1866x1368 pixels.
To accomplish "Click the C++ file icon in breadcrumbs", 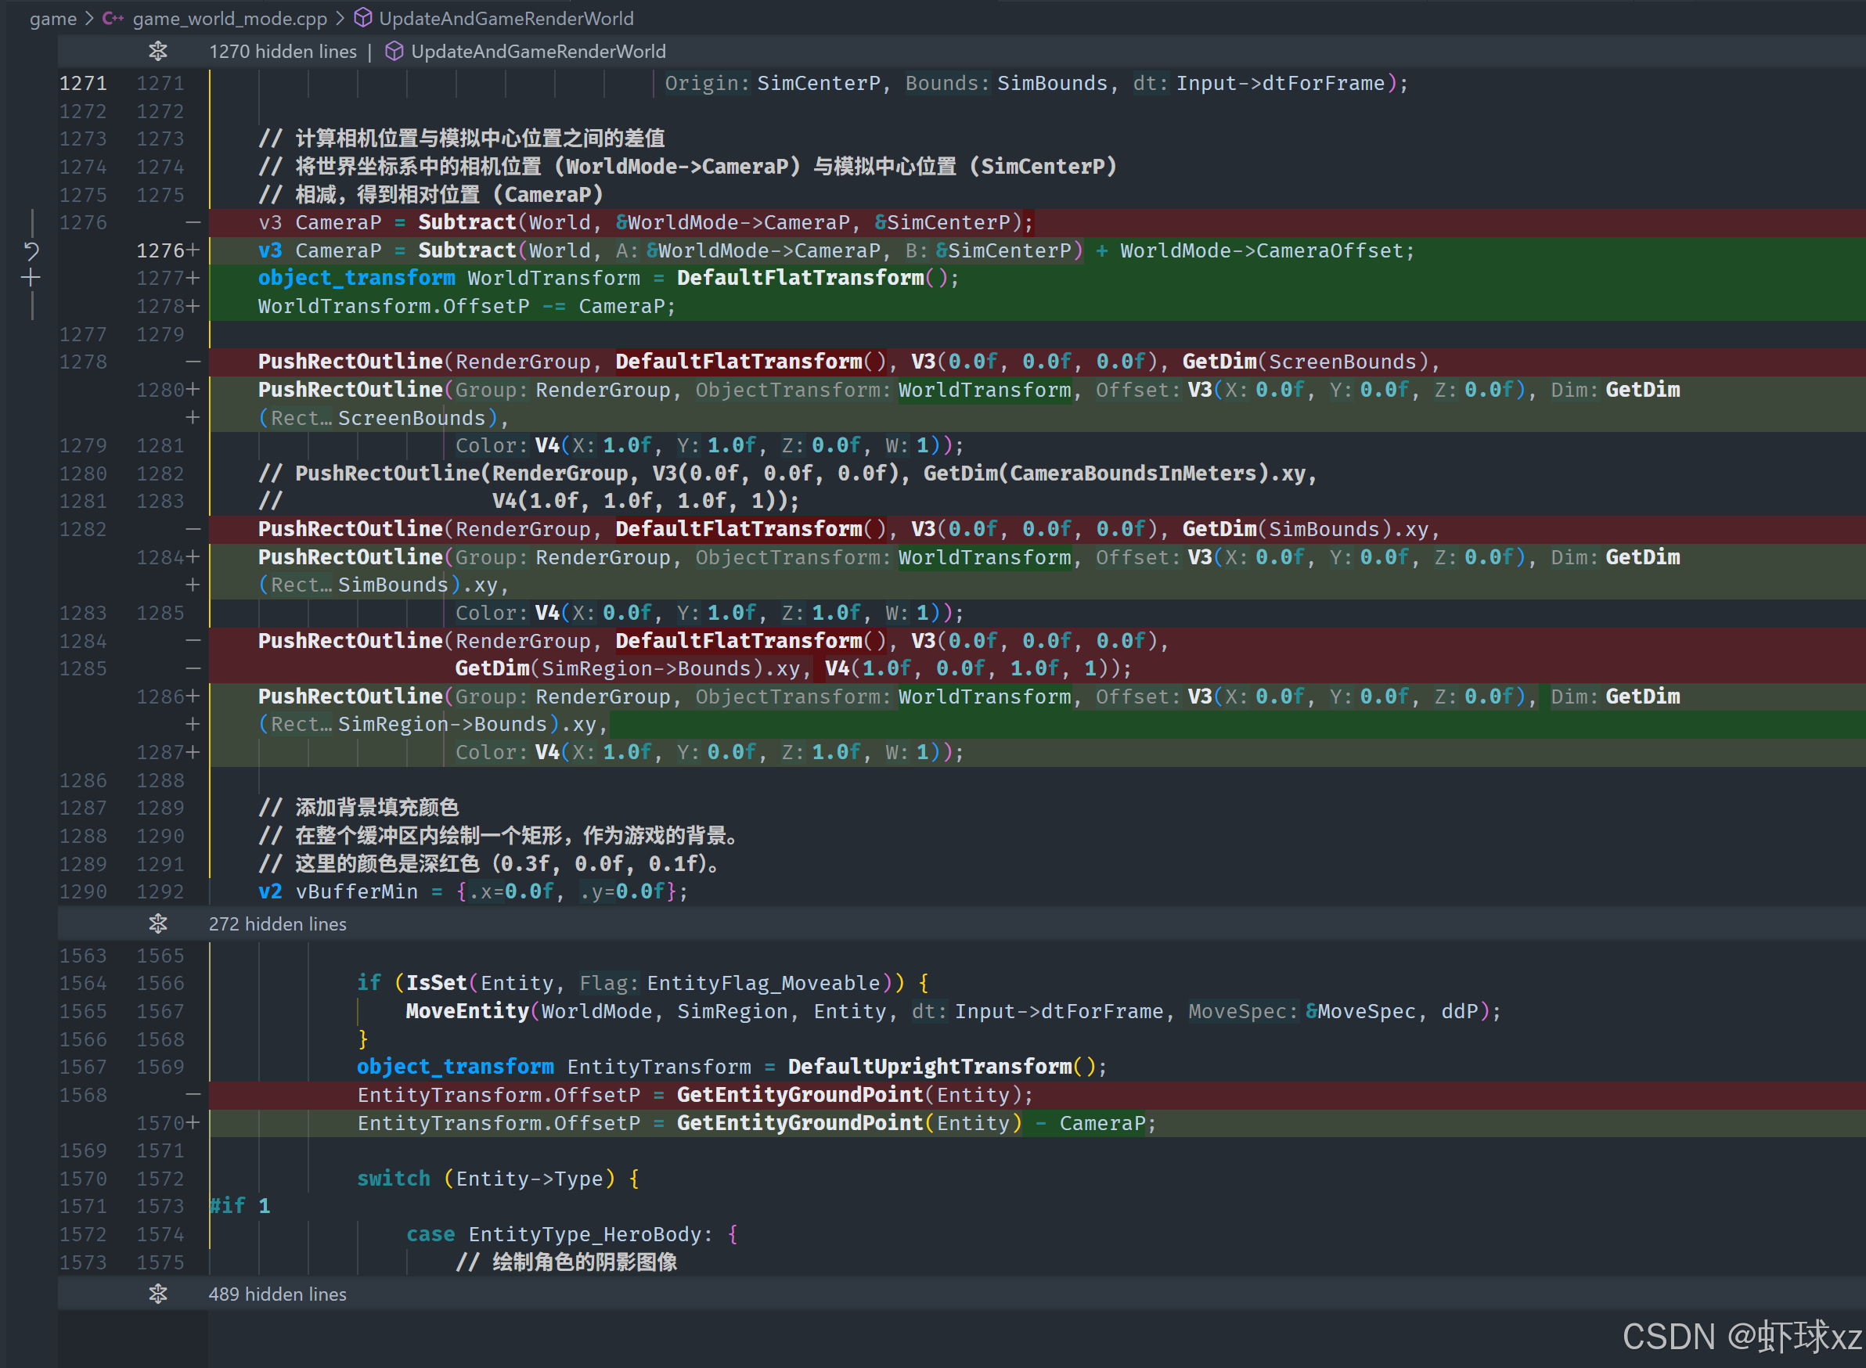I will (x=113, y=18).
